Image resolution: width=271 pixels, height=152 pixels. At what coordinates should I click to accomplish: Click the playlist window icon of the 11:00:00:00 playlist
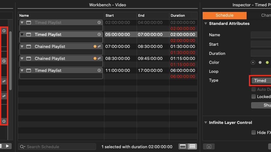(29, 71)
